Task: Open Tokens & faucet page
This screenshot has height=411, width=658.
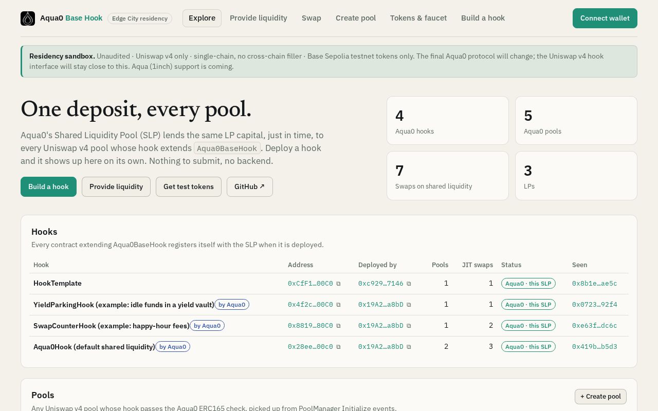Action: (x=418, y=18)
